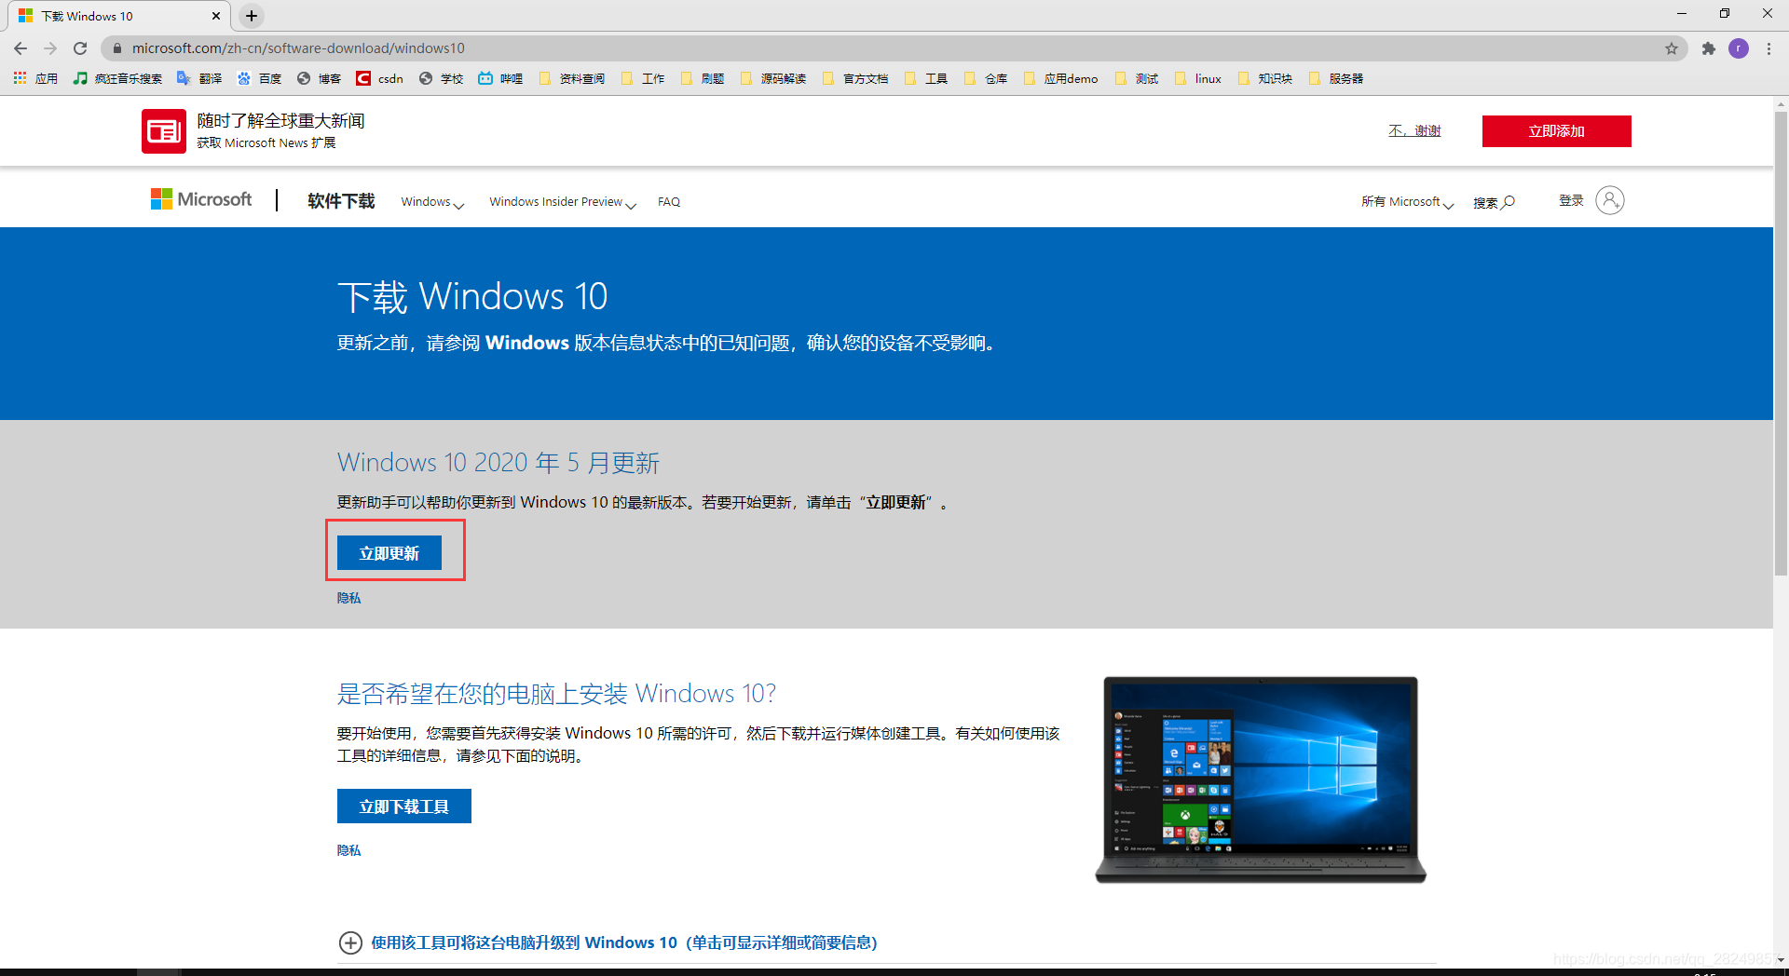The height and width of the screenshot is (976, 1789).
Task: Open the 刷题 bookmark folder
Action: [703, 78]
